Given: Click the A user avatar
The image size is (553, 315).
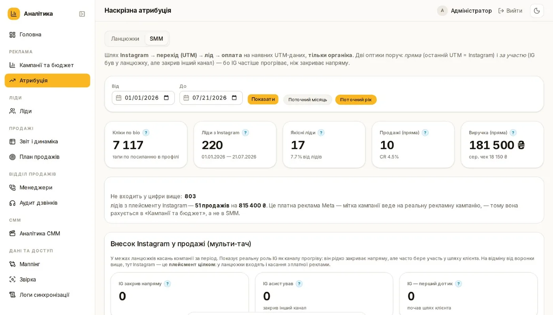Looking at the screenshot, I should coord(442,11).
